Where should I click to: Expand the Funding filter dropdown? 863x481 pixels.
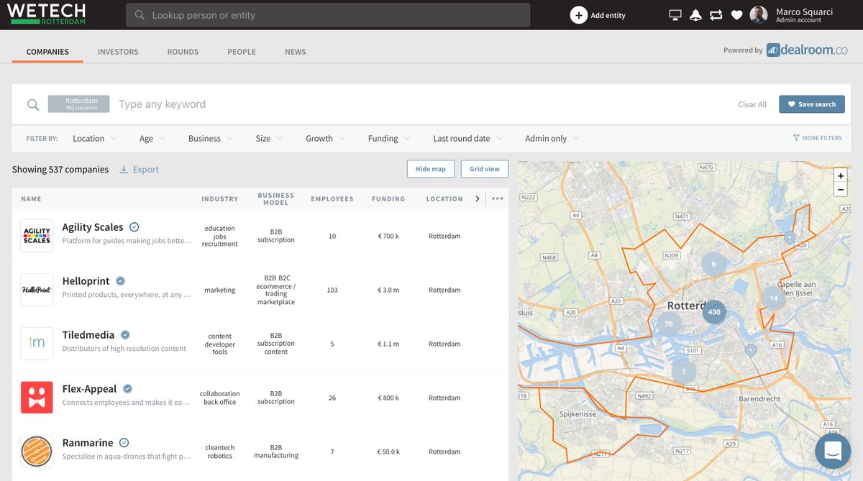pos(389,138)
